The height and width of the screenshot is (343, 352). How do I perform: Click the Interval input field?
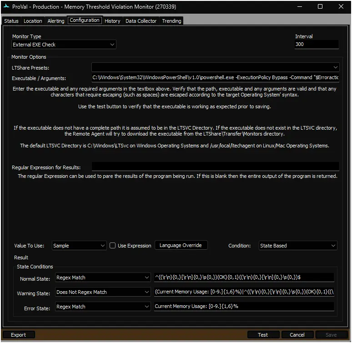317,44
